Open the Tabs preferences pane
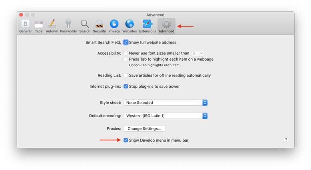 [39, 26]
